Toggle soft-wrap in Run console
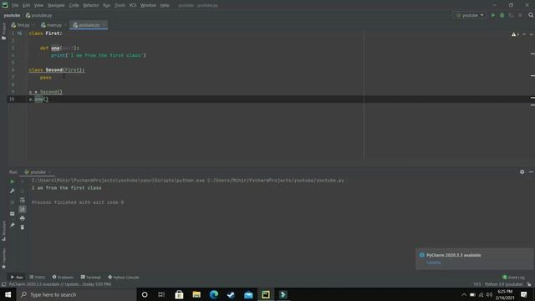The image size is (535, 301). (x=23, y=200)
